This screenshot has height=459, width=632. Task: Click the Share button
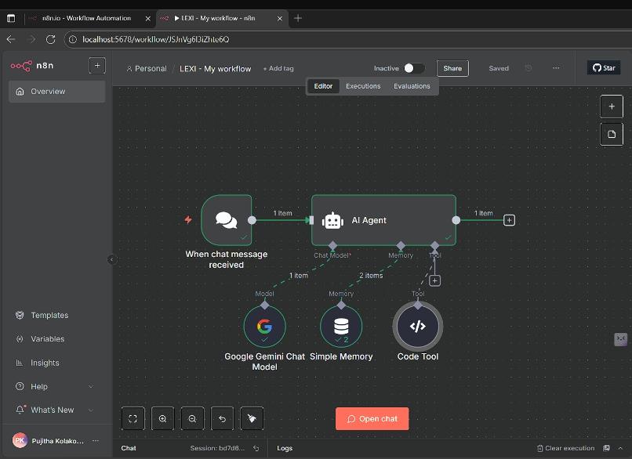click(x=452, y=68)
